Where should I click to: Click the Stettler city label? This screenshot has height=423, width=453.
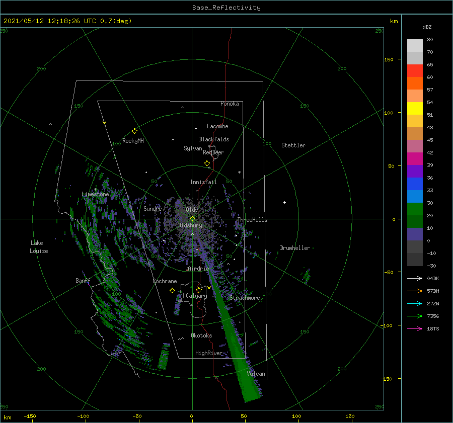point(293,145)
